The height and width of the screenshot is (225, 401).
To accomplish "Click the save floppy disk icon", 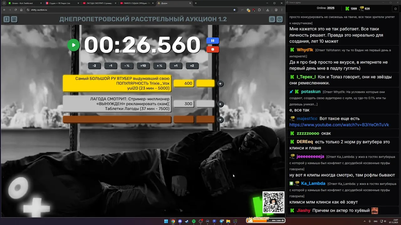I will pyautogui.click(x=14, y=19).
